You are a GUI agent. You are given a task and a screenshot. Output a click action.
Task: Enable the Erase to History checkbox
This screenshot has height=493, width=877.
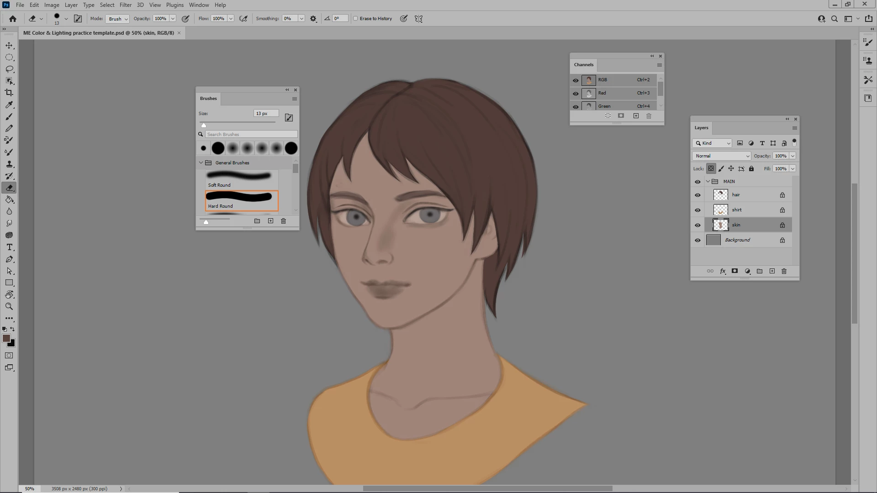click(x=355, y=19)
